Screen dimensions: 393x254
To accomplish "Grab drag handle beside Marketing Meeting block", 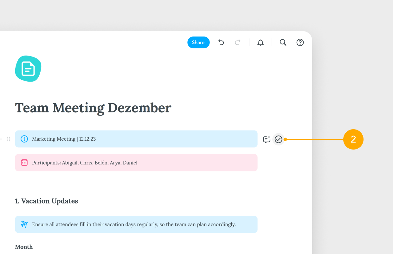I will (9, 139).
